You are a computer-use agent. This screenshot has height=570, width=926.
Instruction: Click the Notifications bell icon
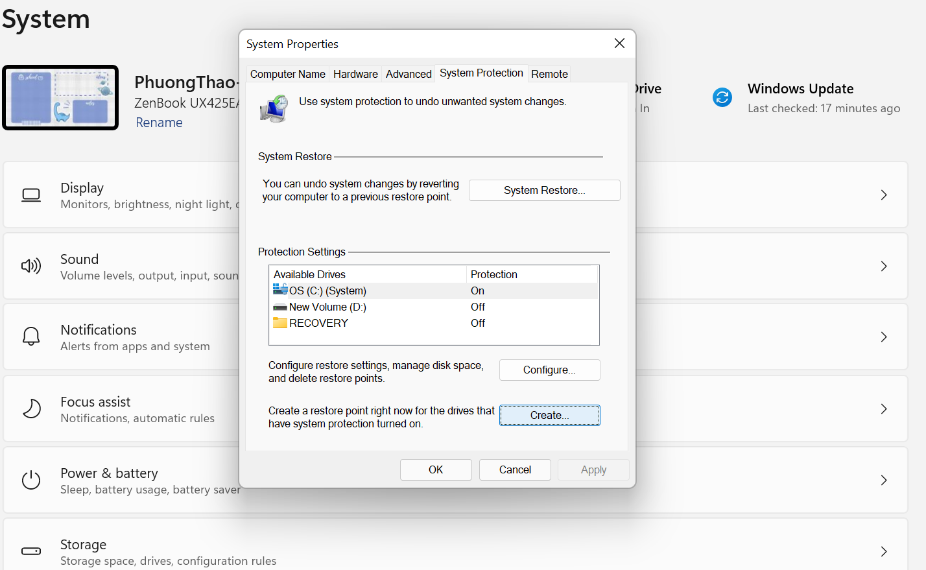[31, 337]
